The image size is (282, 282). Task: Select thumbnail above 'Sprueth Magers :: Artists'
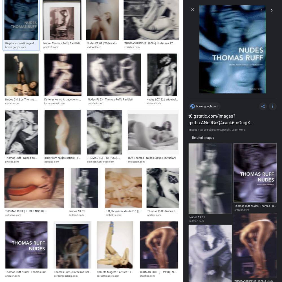115,245
